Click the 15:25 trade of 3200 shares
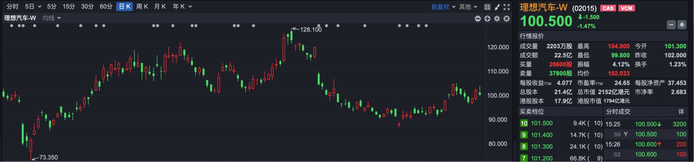The image size is (694, 162). click(646, 124)
